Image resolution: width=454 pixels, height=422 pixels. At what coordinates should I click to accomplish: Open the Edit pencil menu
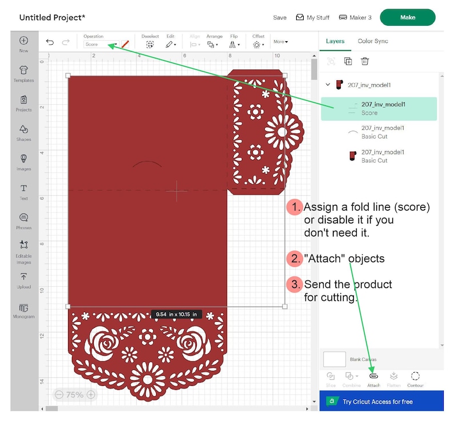(x=170, y=44)
